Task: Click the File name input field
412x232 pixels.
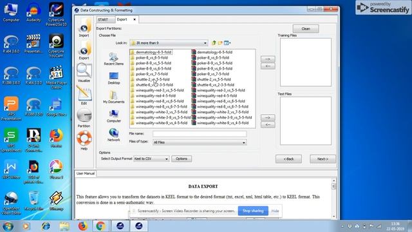Action: click(200, 134)
